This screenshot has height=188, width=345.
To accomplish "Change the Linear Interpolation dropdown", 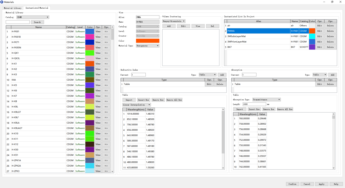I will 137,105.
